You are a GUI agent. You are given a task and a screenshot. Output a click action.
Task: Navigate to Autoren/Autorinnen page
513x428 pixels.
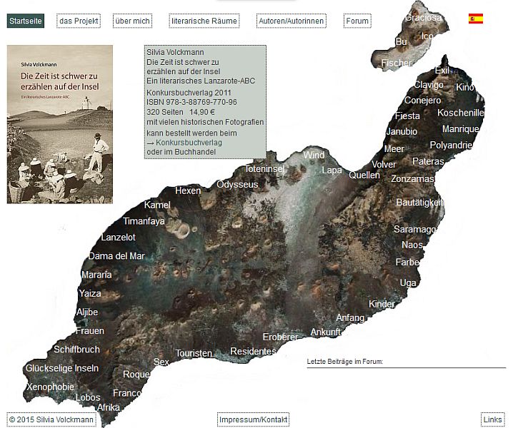[x=291, y=21]
